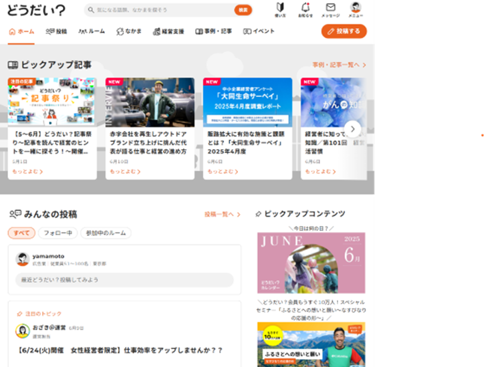Expand 事例・記事一覧へ chevron link
484x367 pixels.
click(339, 65)
